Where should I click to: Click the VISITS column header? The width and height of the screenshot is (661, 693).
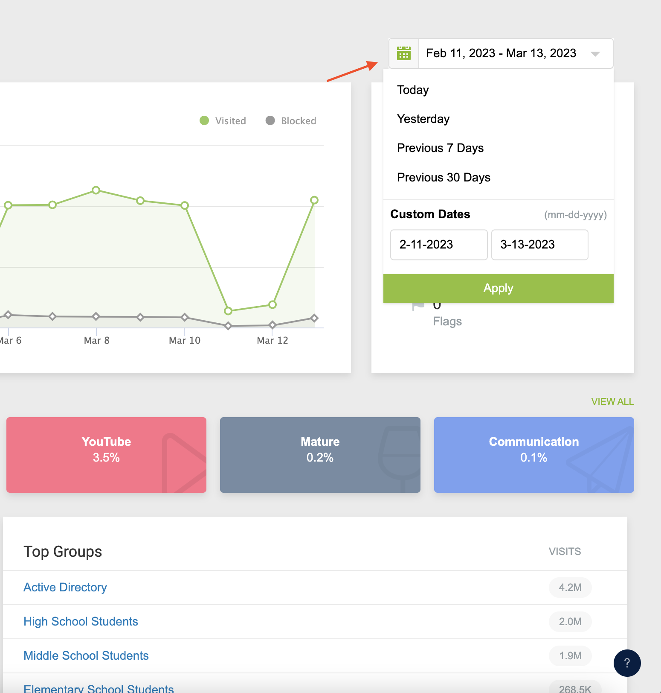pyautogui.click(x=565, y=552)
